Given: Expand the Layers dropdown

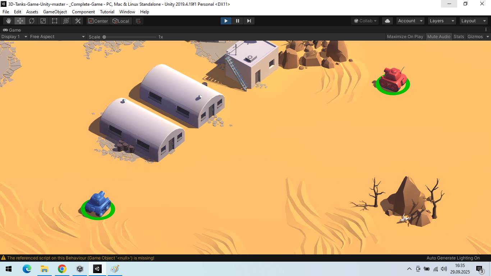Looking at the screenshot, I should [442, 21].
